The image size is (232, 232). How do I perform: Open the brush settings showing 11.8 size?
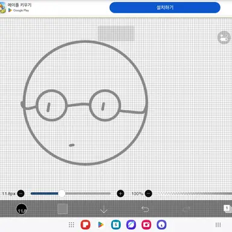pyautogui.click(x=22, y=209)
